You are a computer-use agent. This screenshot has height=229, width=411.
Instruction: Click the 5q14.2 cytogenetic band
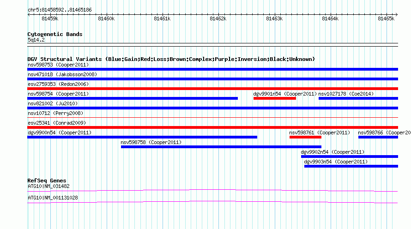tap(212, 45)
